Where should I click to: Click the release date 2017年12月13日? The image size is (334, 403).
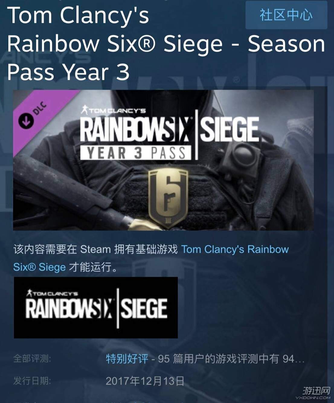coord(145,381)
